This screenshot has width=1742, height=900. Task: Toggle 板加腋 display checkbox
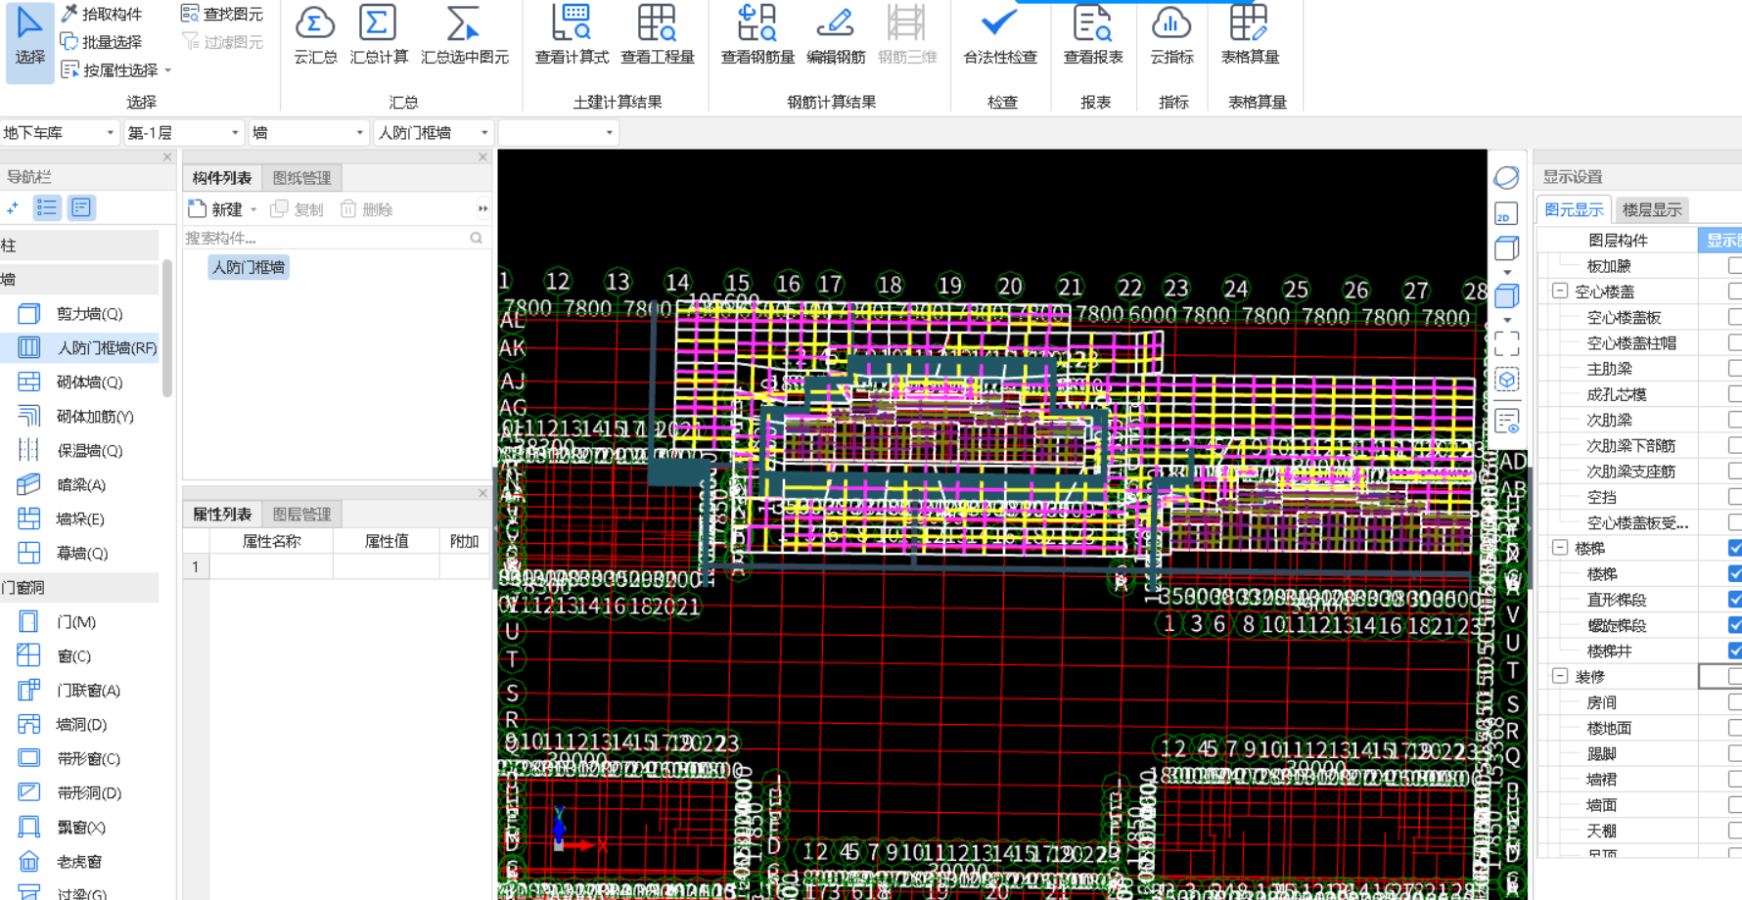[1734, 265]
